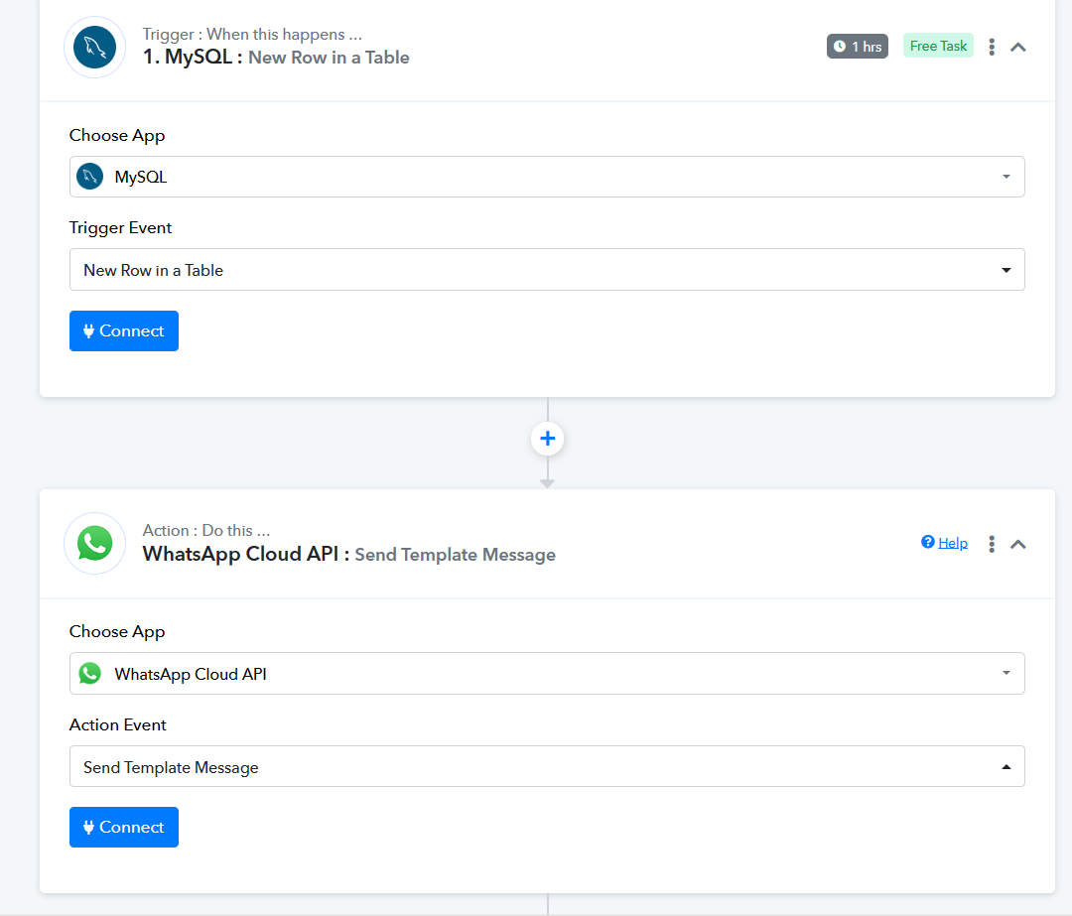Viewport: 1072px width, 916px height.
Task: Open the WhatsApp action three-dot menu
Action: pyautogui.click(x=992, y=544)
